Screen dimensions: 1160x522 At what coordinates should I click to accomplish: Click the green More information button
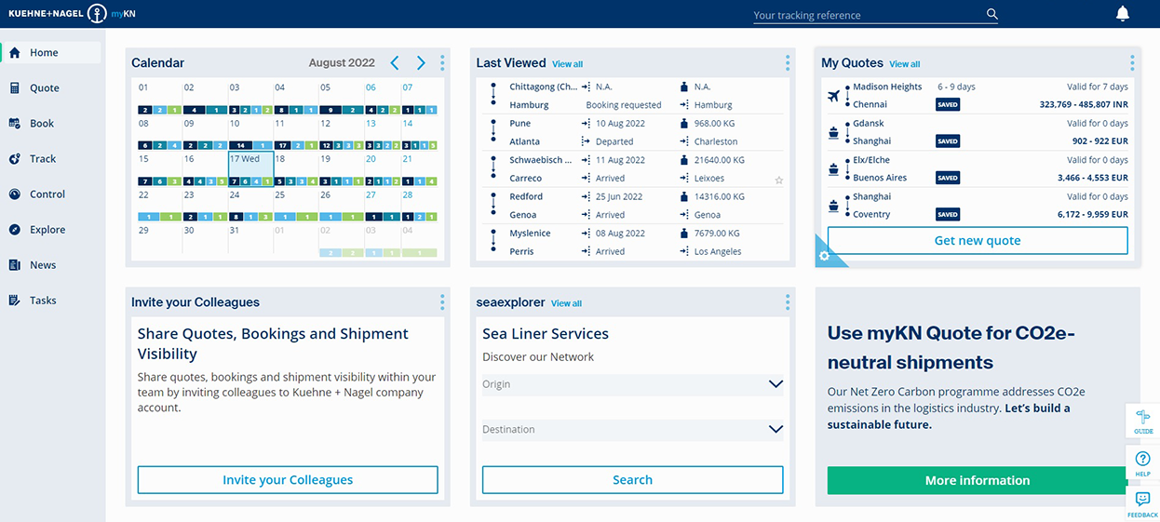point(977,480)
